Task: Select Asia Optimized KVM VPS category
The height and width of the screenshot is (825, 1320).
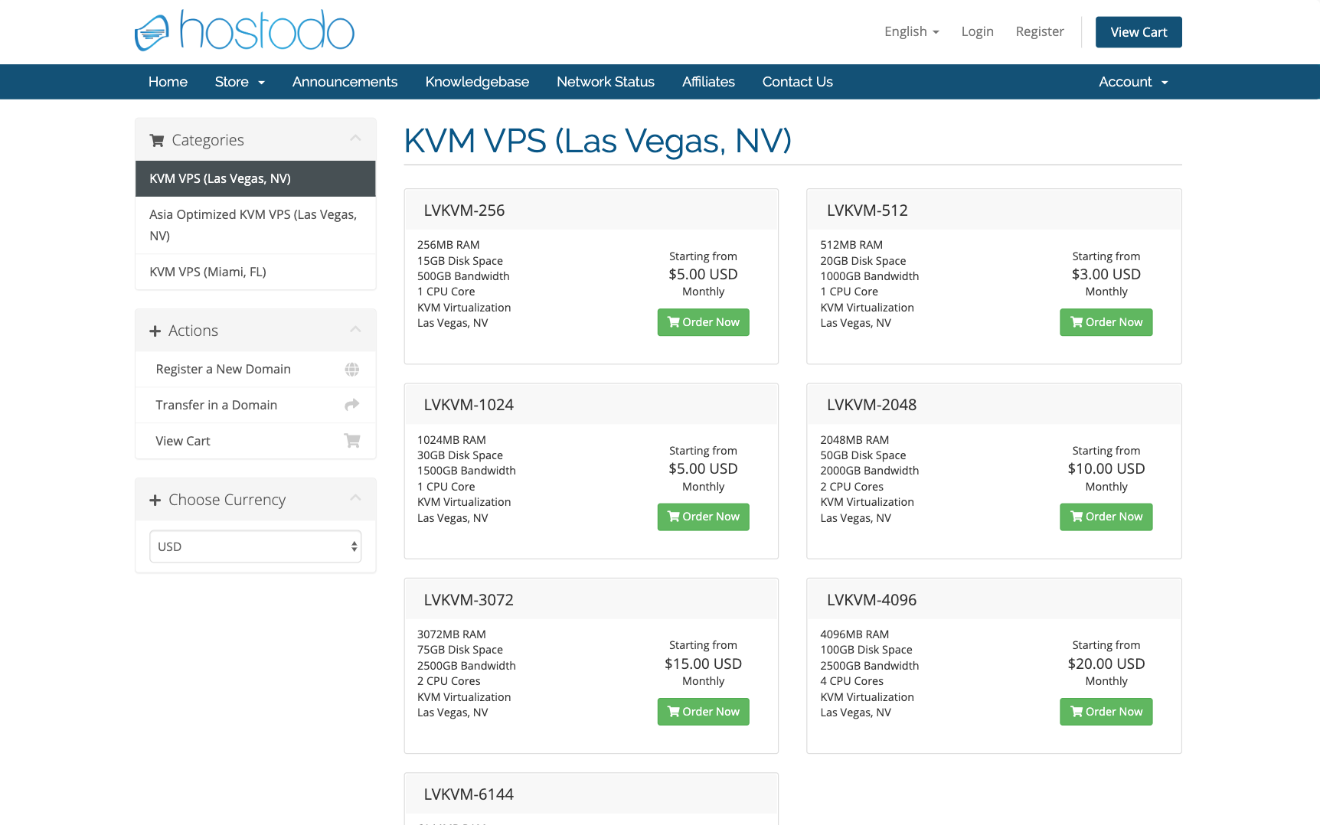Action: pyautogui.click(x=256, y=225)
